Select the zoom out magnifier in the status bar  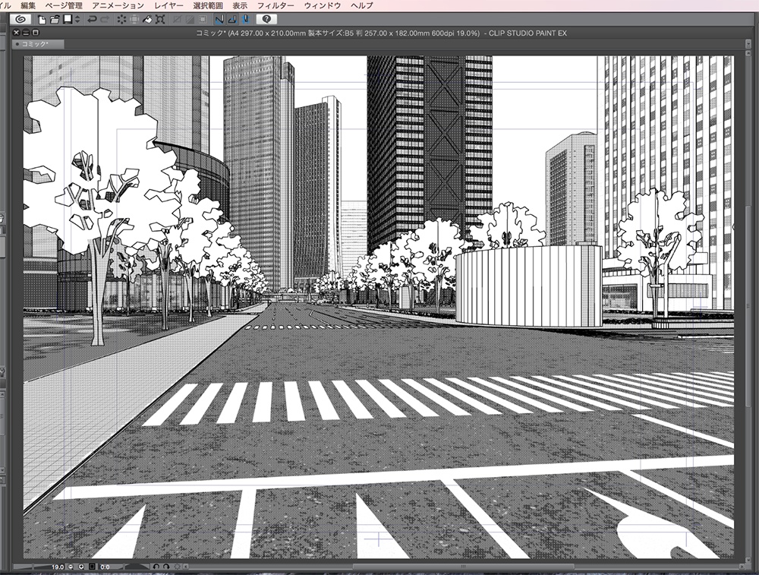[71, 567]
